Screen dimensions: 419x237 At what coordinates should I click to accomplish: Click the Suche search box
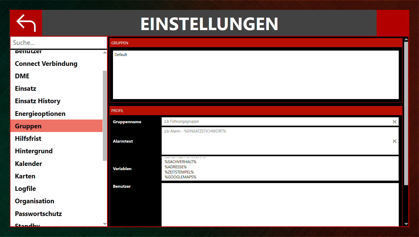tap(58, 43)
